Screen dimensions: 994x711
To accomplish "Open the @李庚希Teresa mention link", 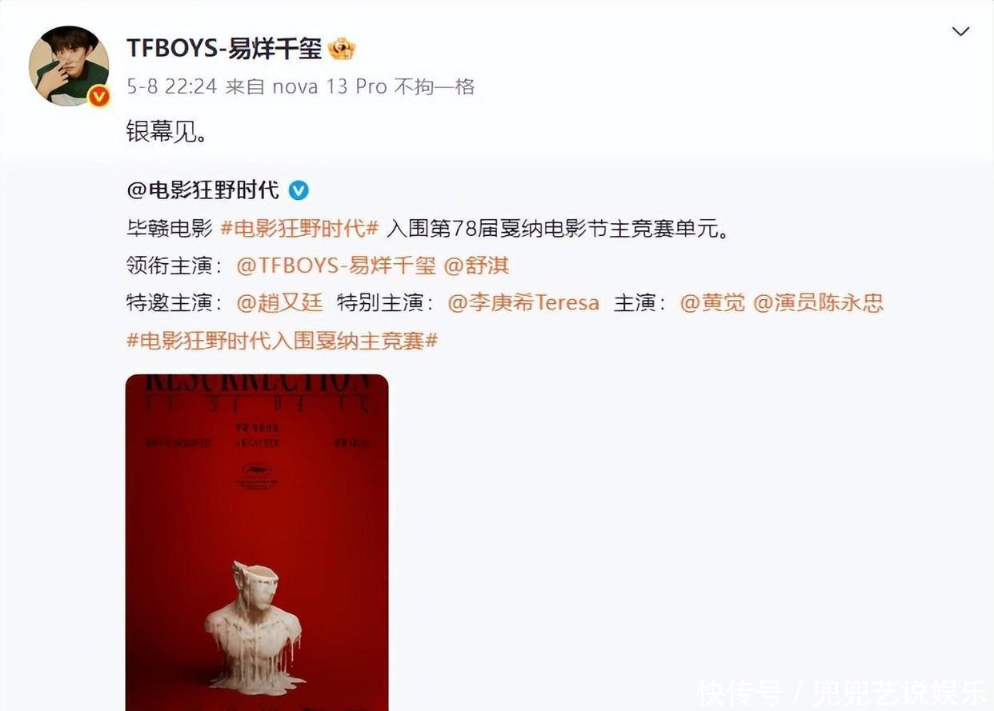I will click(523, 303).
